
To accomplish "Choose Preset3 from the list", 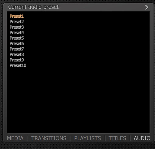I will click(x=17, y=27).
